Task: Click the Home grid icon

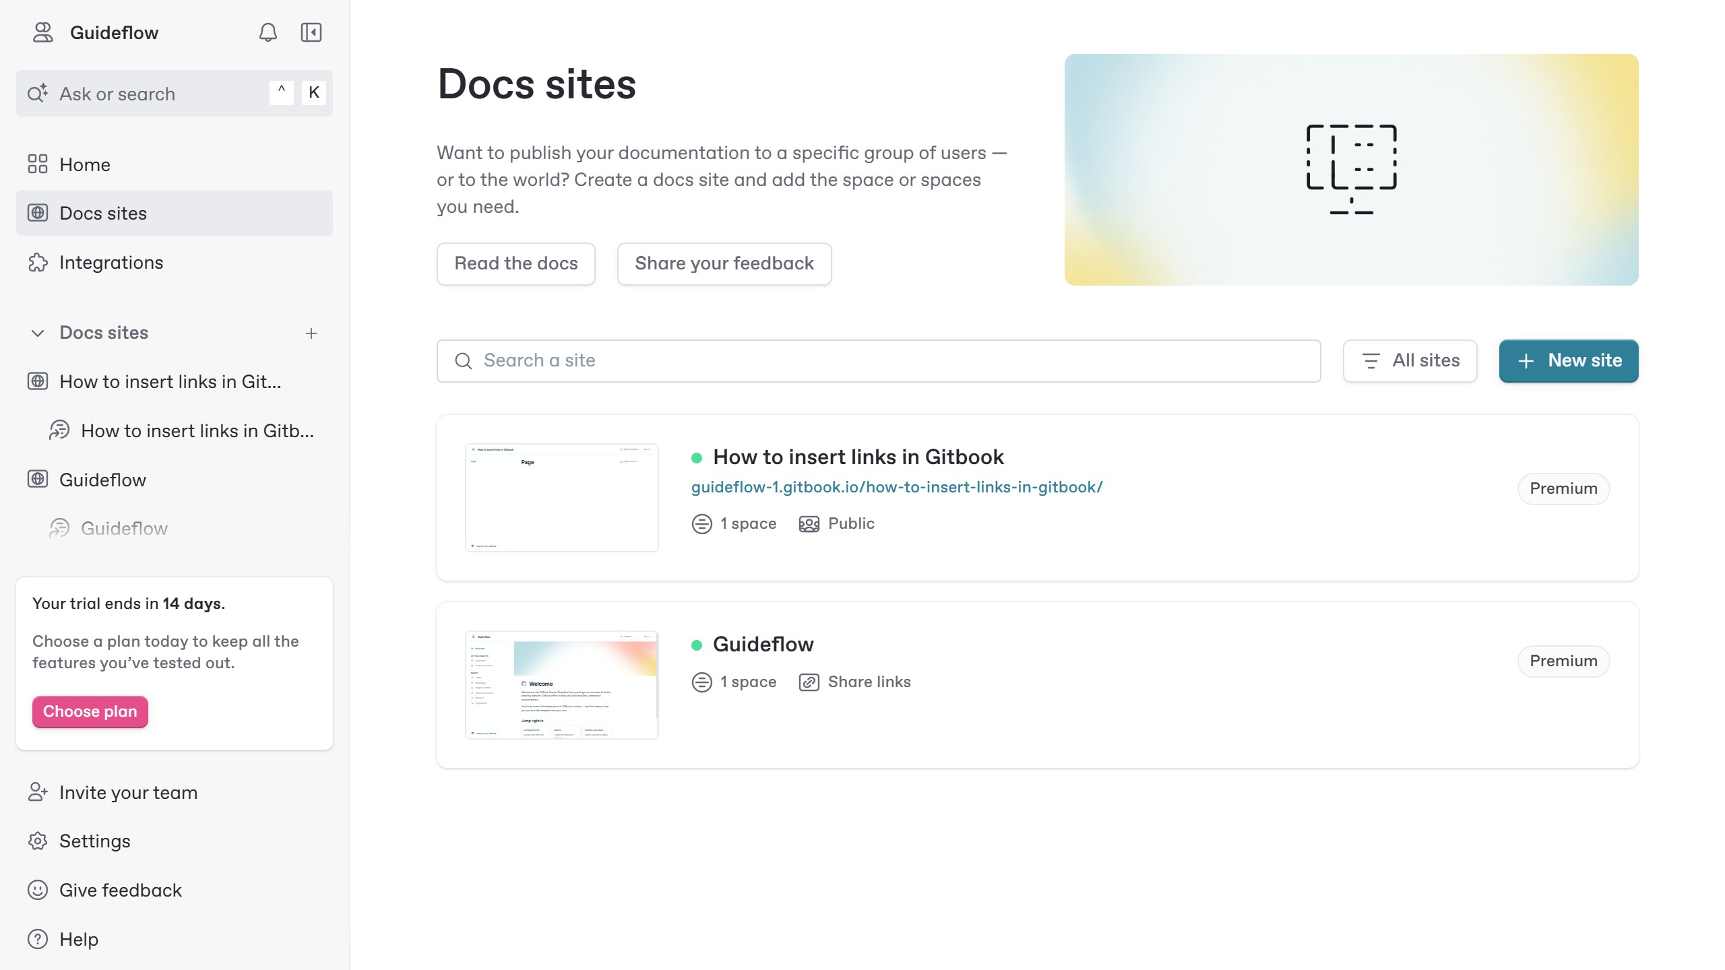Action: pyautogui.click(x=38, y=164)
